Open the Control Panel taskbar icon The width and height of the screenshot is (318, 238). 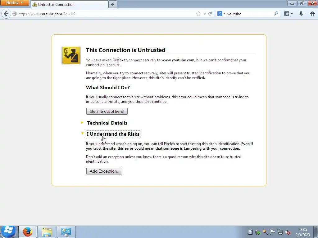click(x=66, y=232)
